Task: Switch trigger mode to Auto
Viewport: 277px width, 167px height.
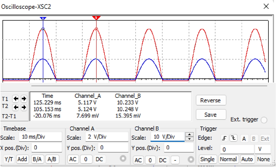Action: 247,159
